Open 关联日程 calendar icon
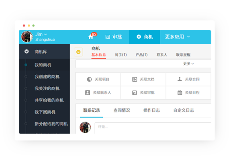The image size is (229, 160). click(180, 92)
